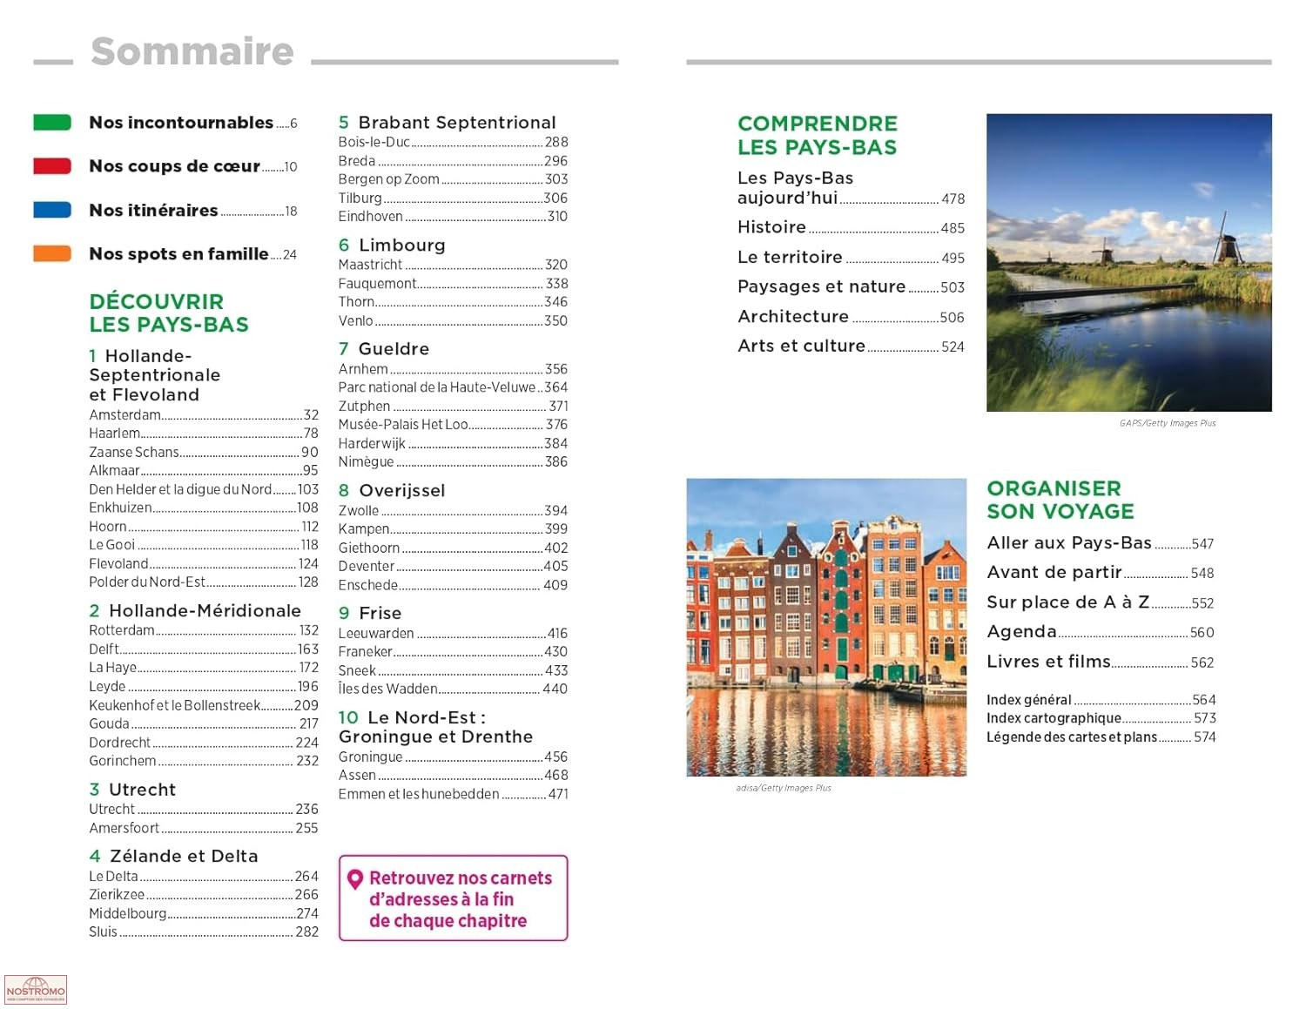
Task: Click chapter 10 Le Nord-Est heading
Action: pos(436,727)
